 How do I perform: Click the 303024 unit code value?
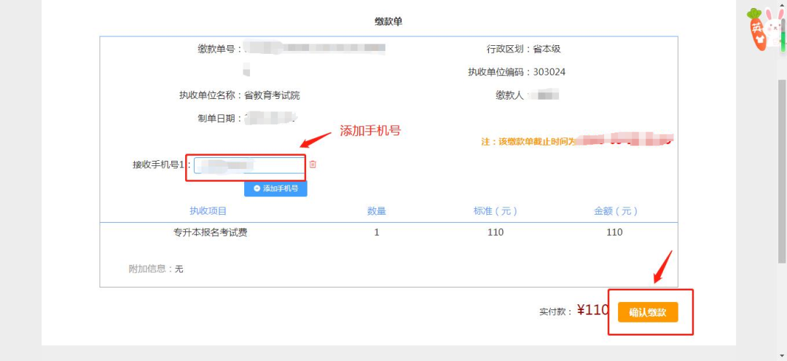(x=549, y=72)
